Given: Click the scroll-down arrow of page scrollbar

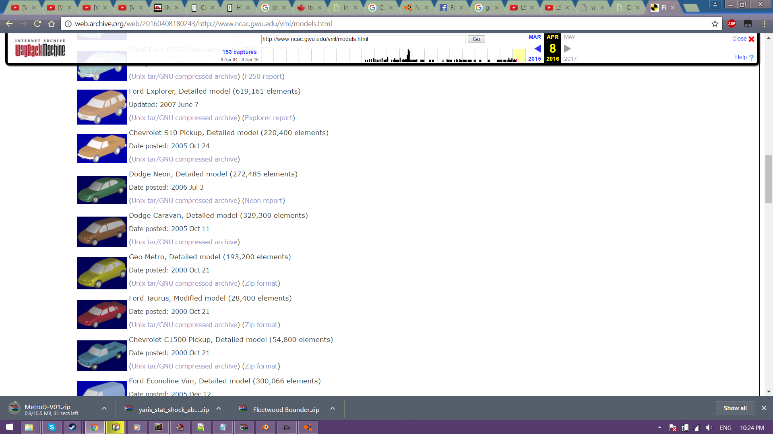Looking at the screenshot, I should pos(769,391).
